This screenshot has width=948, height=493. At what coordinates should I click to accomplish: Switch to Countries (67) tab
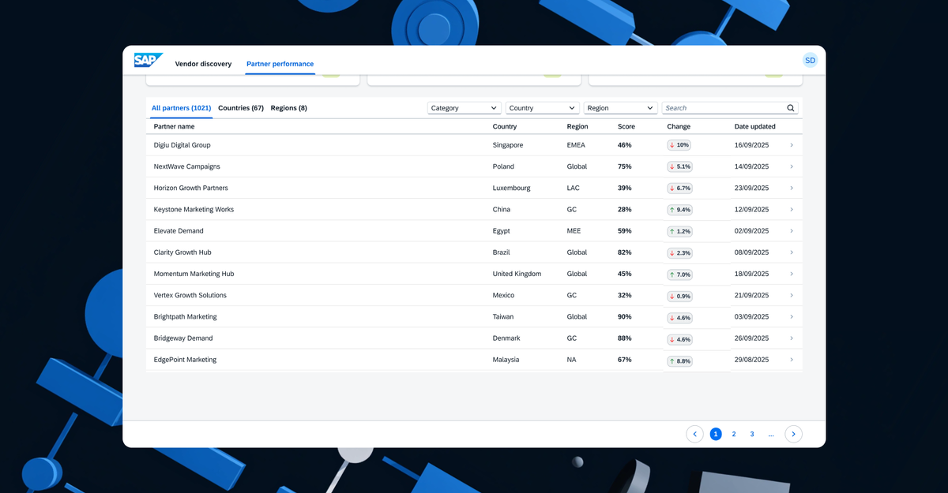pyautogui.click(x=241, y=108)
